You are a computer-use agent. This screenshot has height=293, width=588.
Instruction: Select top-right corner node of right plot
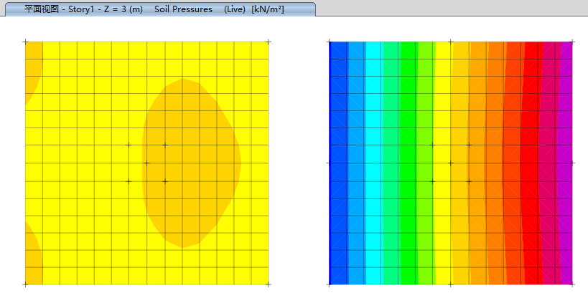click(x=573, y=42)
